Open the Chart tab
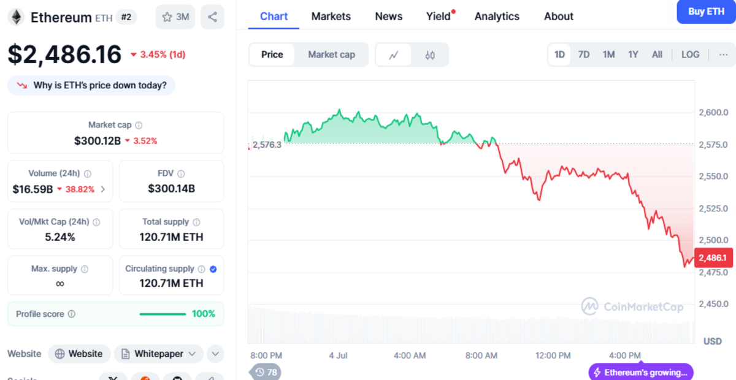Image resolution: width=736 pixels, height=380 pixels. tap(274, 17)
